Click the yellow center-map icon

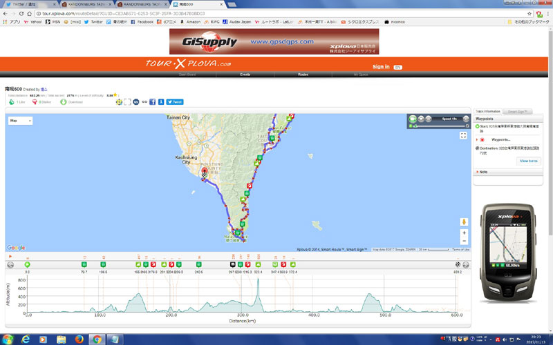click(x=119, y=101)
